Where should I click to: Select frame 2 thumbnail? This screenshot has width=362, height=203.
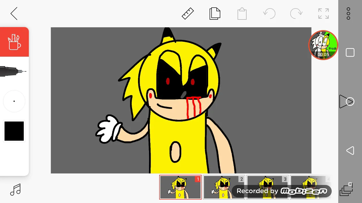tap(224, 187)
